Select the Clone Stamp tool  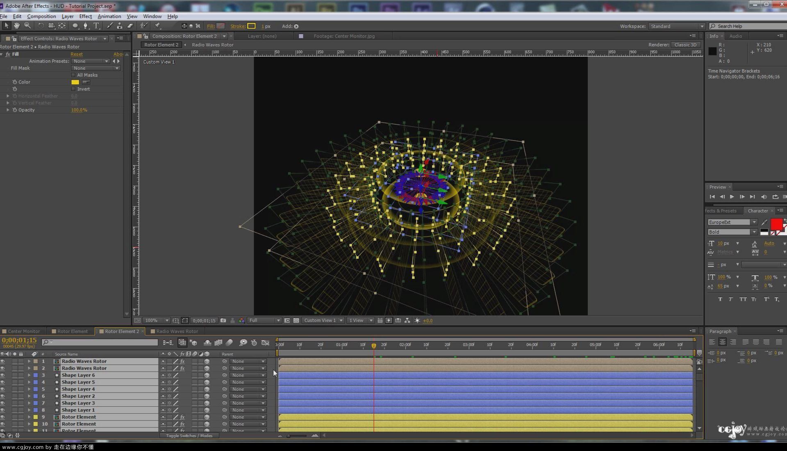coord(120,26)
